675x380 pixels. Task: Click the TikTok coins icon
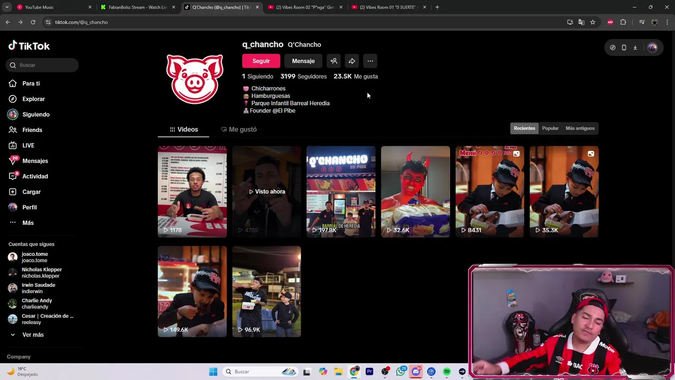[612, 47]
